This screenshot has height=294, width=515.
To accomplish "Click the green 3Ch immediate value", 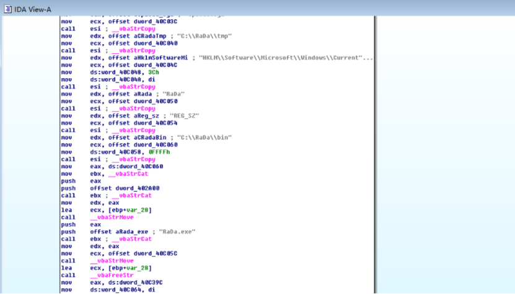I will coord(154,73).
